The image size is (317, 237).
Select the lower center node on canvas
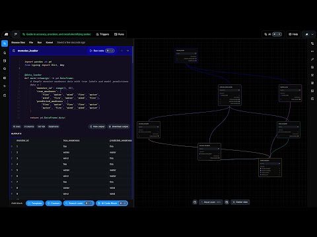pyautogui.click(x=209, y=151)
